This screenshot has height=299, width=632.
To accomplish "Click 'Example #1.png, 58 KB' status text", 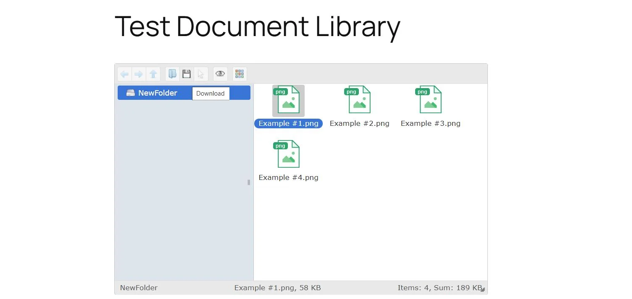I will (277, 288).
